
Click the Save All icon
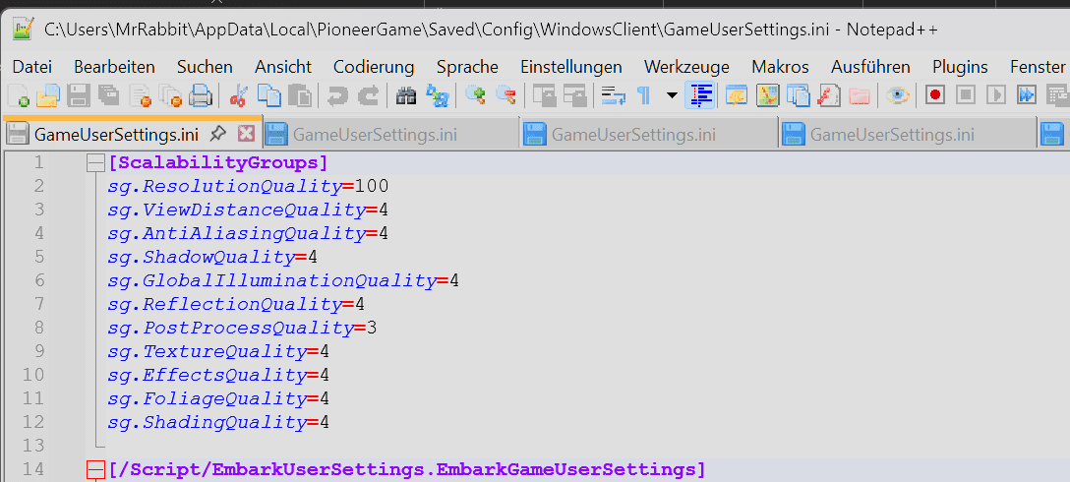pos(108,95)
